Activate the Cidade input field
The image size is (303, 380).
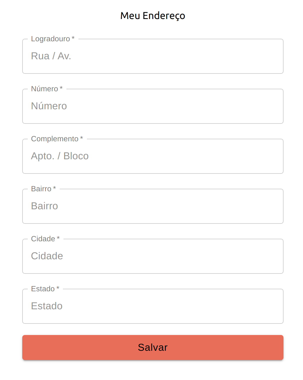click(152, 256)
